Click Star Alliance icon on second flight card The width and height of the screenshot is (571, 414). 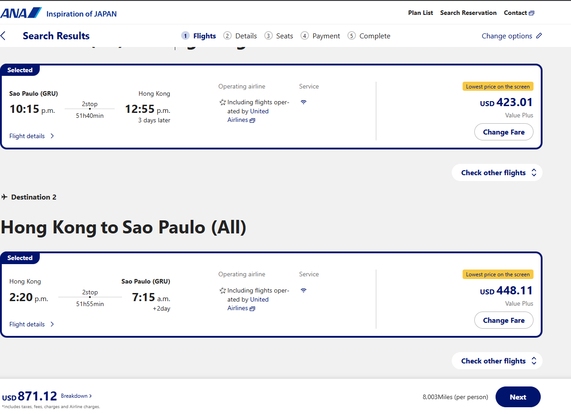click(223, 291)
